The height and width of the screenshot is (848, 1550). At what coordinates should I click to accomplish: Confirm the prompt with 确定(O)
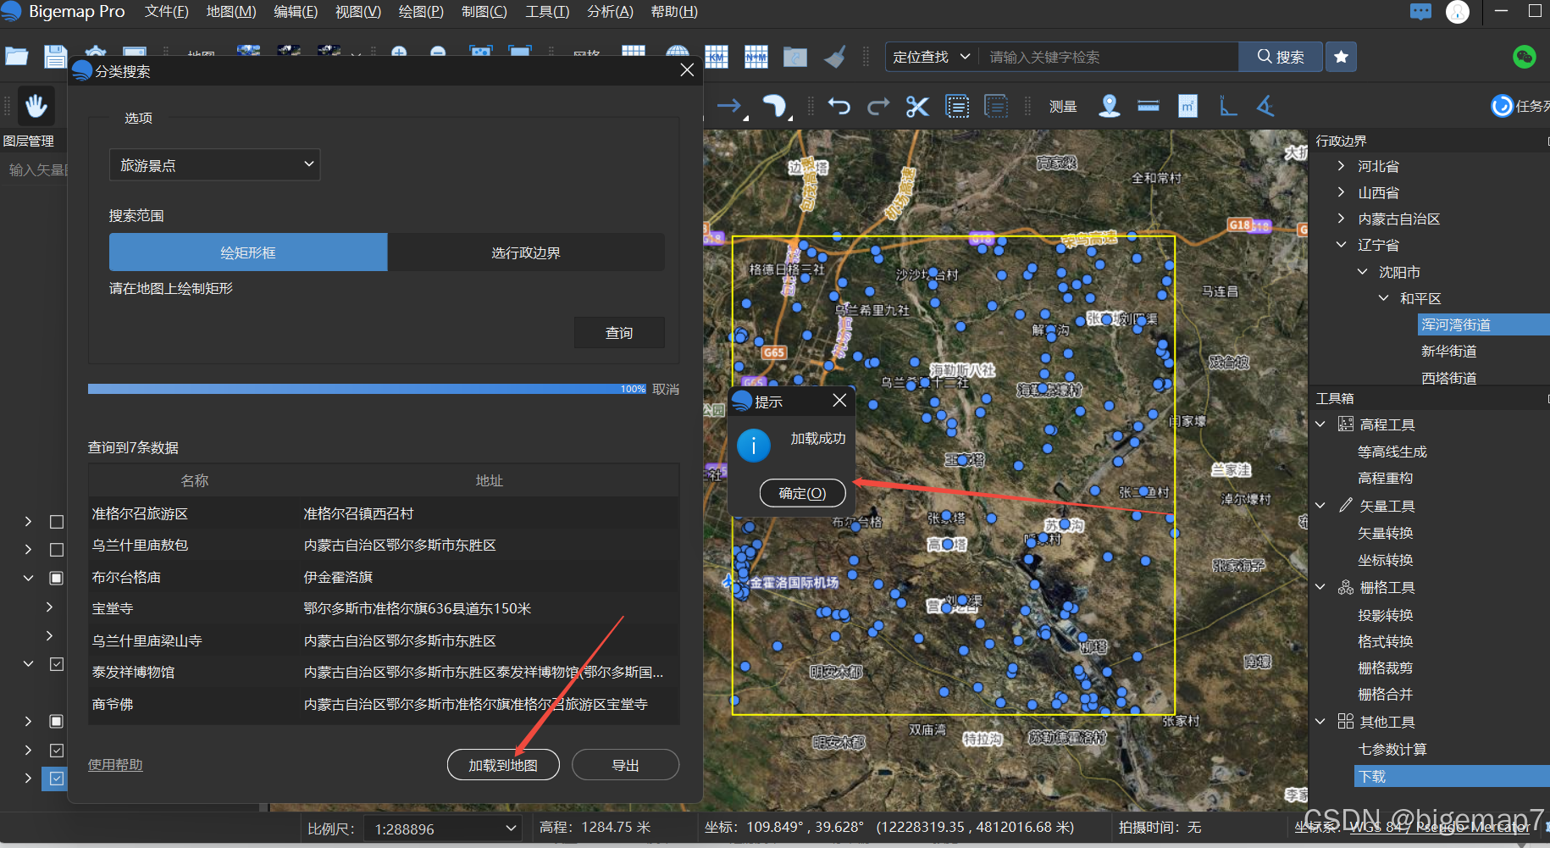[x=802, y=493]
